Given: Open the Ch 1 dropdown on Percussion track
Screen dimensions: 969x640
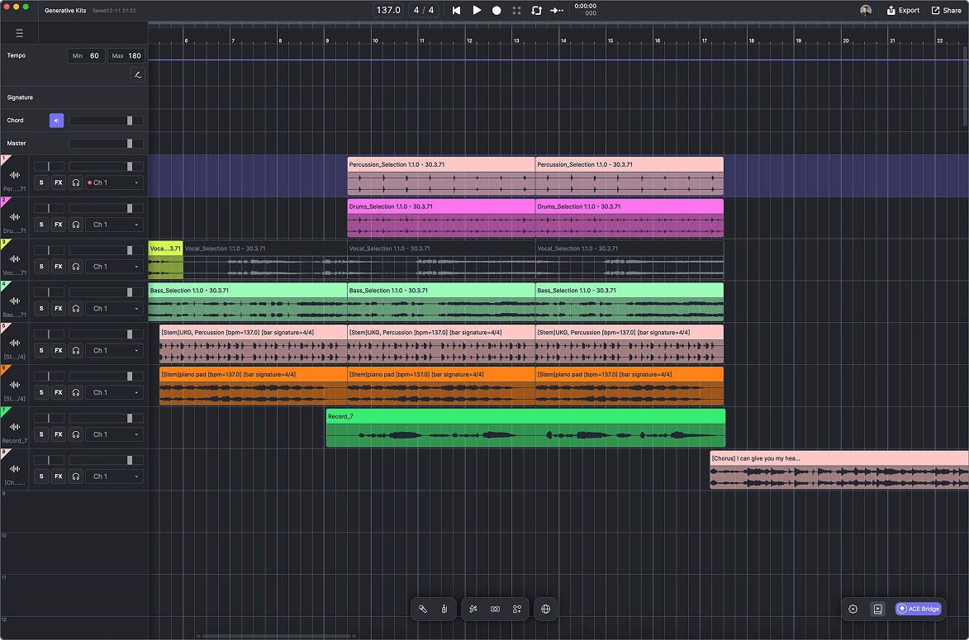Looking at the screenshot, I should (x=113, y=182).
